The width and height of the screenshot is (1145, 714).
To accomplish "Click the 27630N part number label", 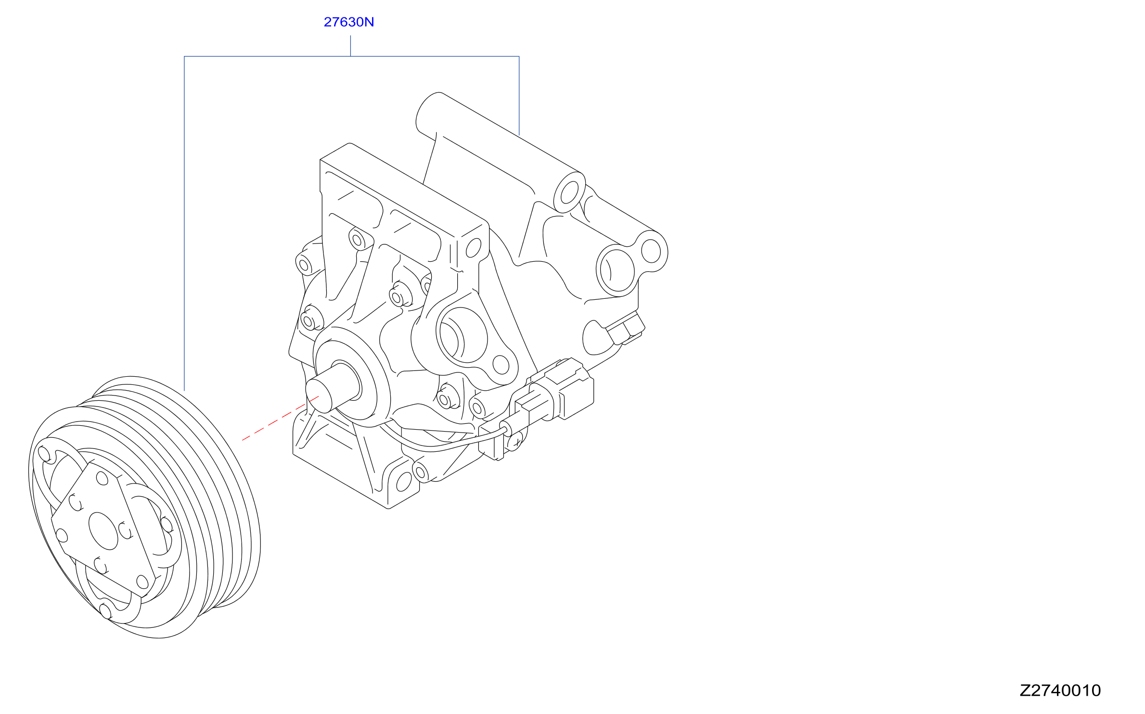I will 348,22.
